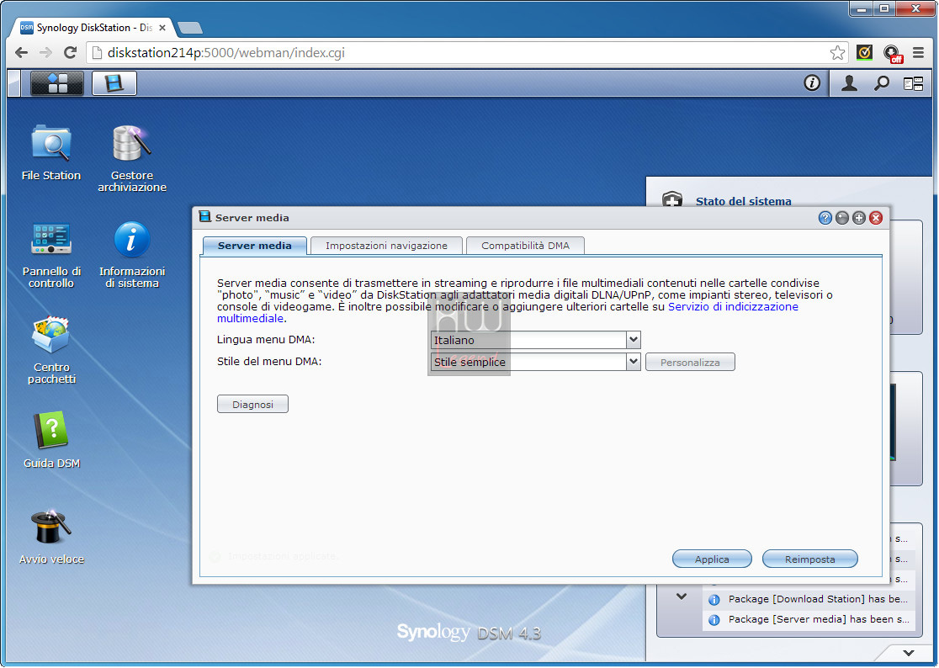Click the Personalizza button
Screen dimensions: 939x668
[x=690, y=362]
